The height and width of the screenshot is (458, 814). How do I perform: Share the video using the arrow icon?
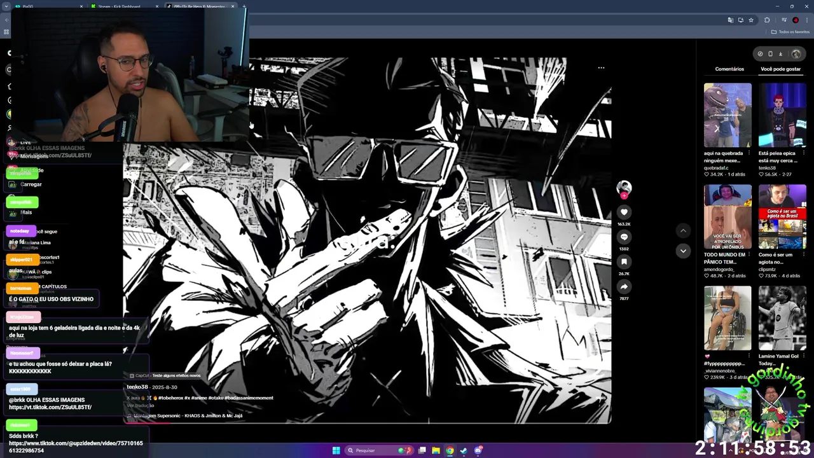coord(624,286)
